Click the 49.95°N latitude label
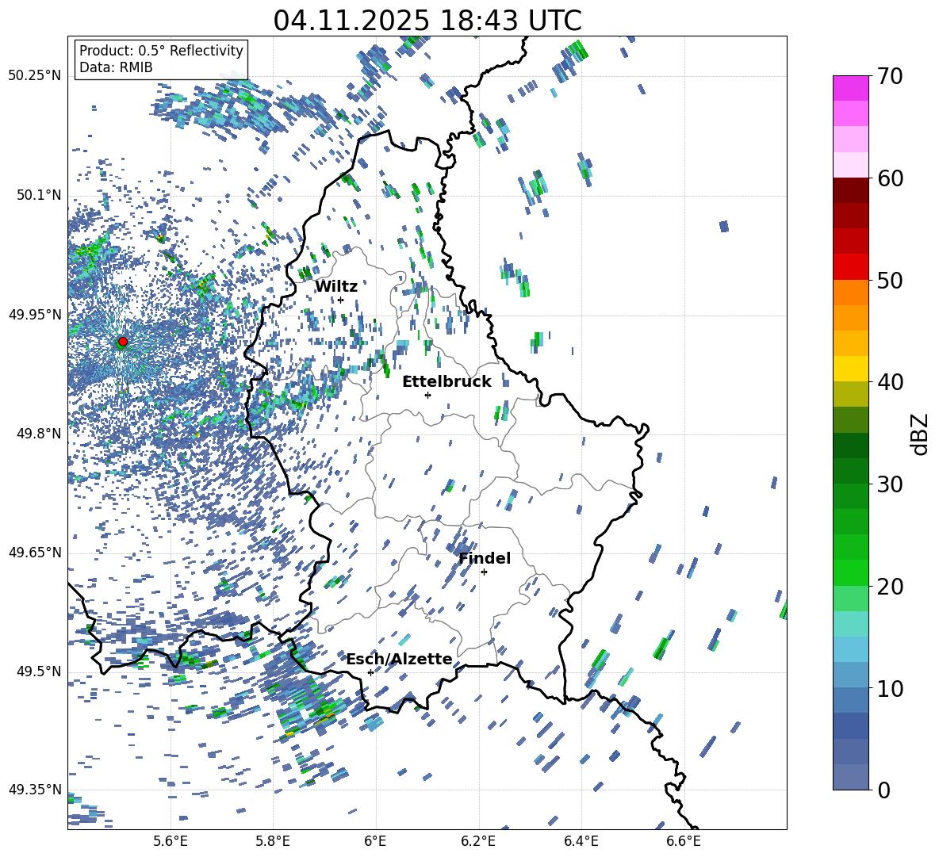The image size is (939, 857). tap(35, 314)
